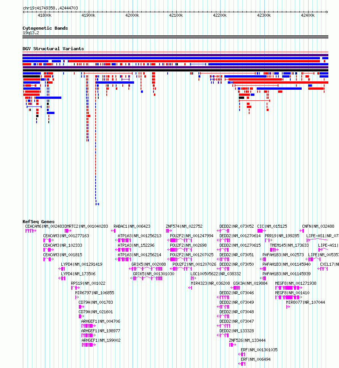The width and height of the screenshot is (339, 368).
Task: Click the 42200k ruler label
Action: [x=220, y=15]
